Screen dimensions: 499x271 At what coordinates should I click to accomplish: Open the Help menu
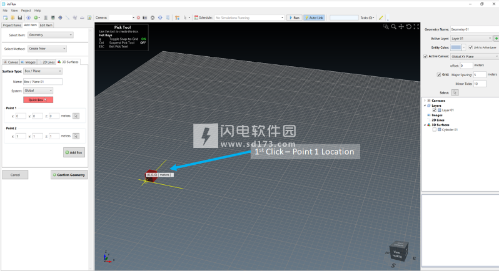[x=38, y=11]
